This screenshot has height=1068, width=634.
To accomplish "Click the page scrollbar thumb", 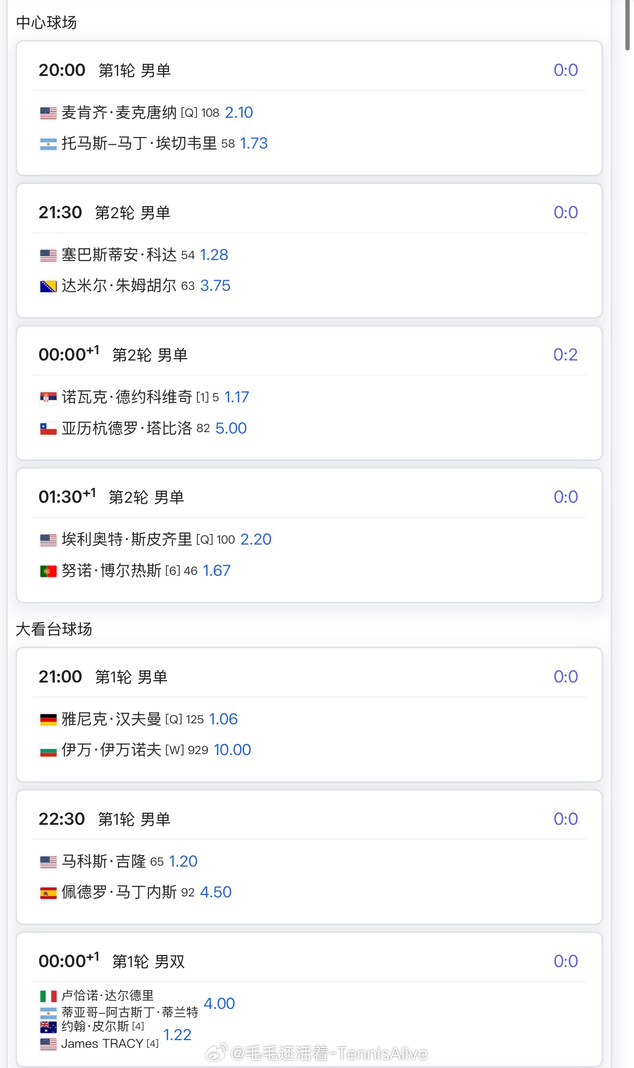I will coord(628,25).
